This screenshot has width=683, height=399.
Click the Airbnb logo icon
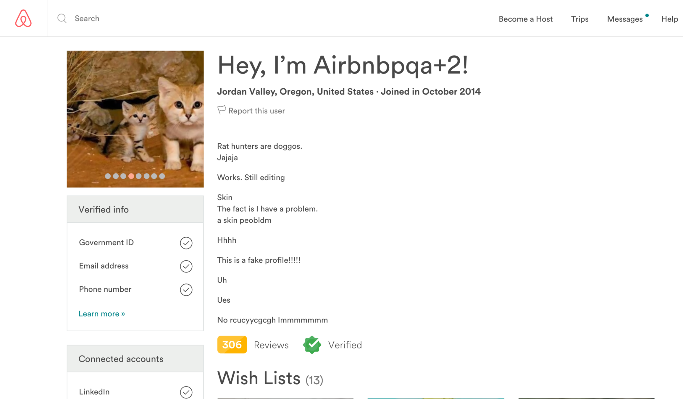coord(23,18)
